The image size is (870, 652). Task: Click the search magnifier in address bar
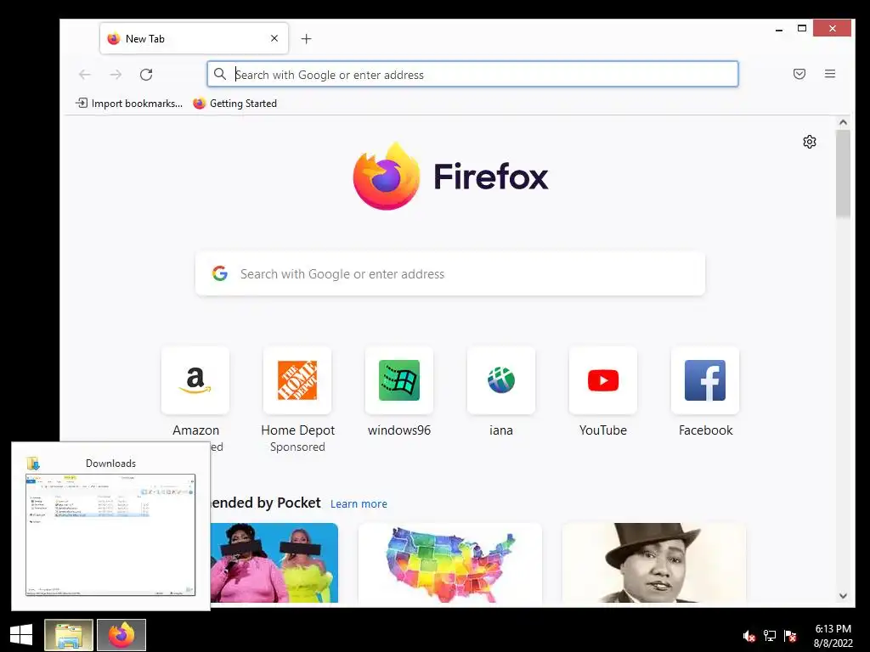pos(220,75)
